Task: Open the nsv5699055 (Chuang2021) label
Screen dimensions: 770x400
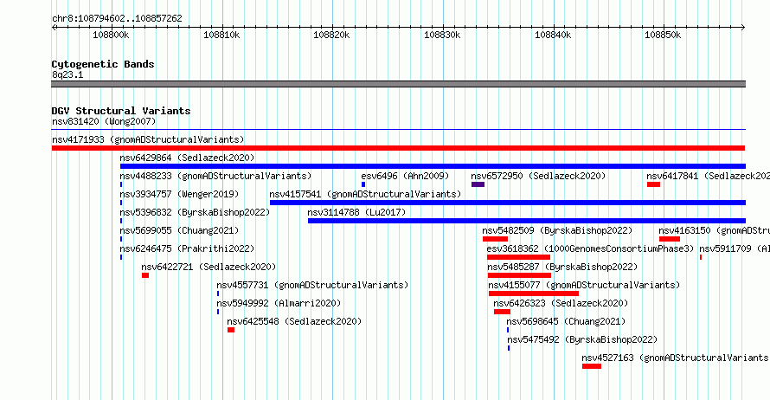Action: [x=179, y=230]
